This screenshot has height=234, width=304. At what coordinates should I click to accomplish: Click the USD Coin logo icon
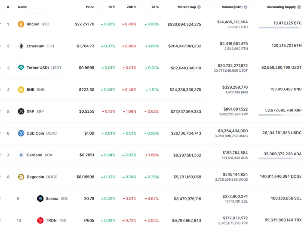[x=21, y=133]
